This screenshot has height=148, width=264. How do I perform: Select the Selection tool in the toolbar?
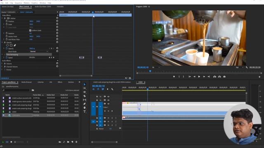pos(85,84)
